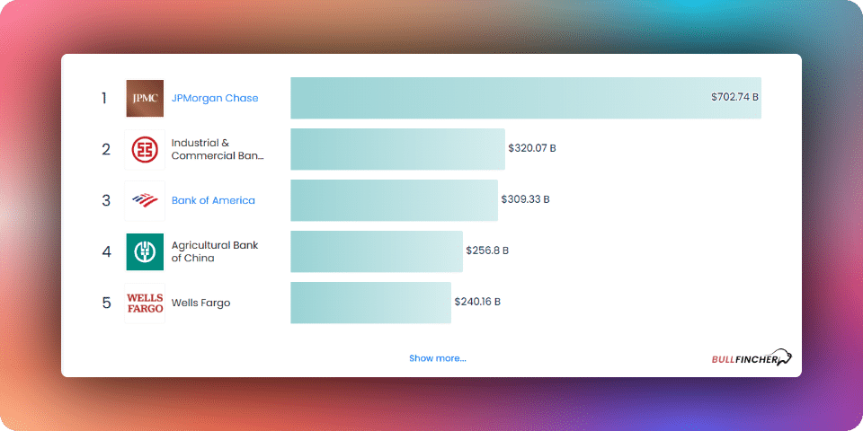
Task: Click the Wells Fargo logo
Action: [x=145, y=303]
